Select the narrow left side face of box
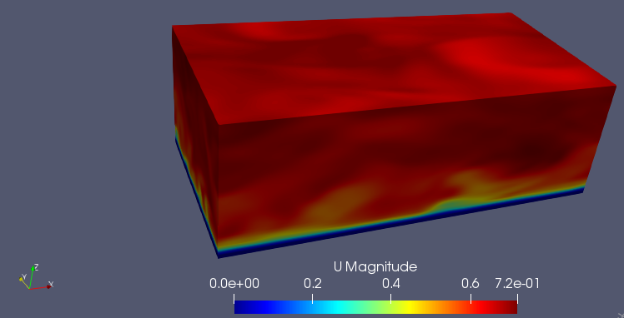The width and height of the screenshot is (624, 318). 196,139
